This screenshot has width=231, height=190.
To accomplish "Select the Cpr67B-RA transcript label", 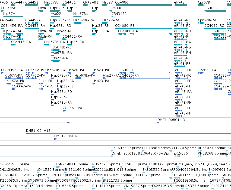I will pos(207,20).
